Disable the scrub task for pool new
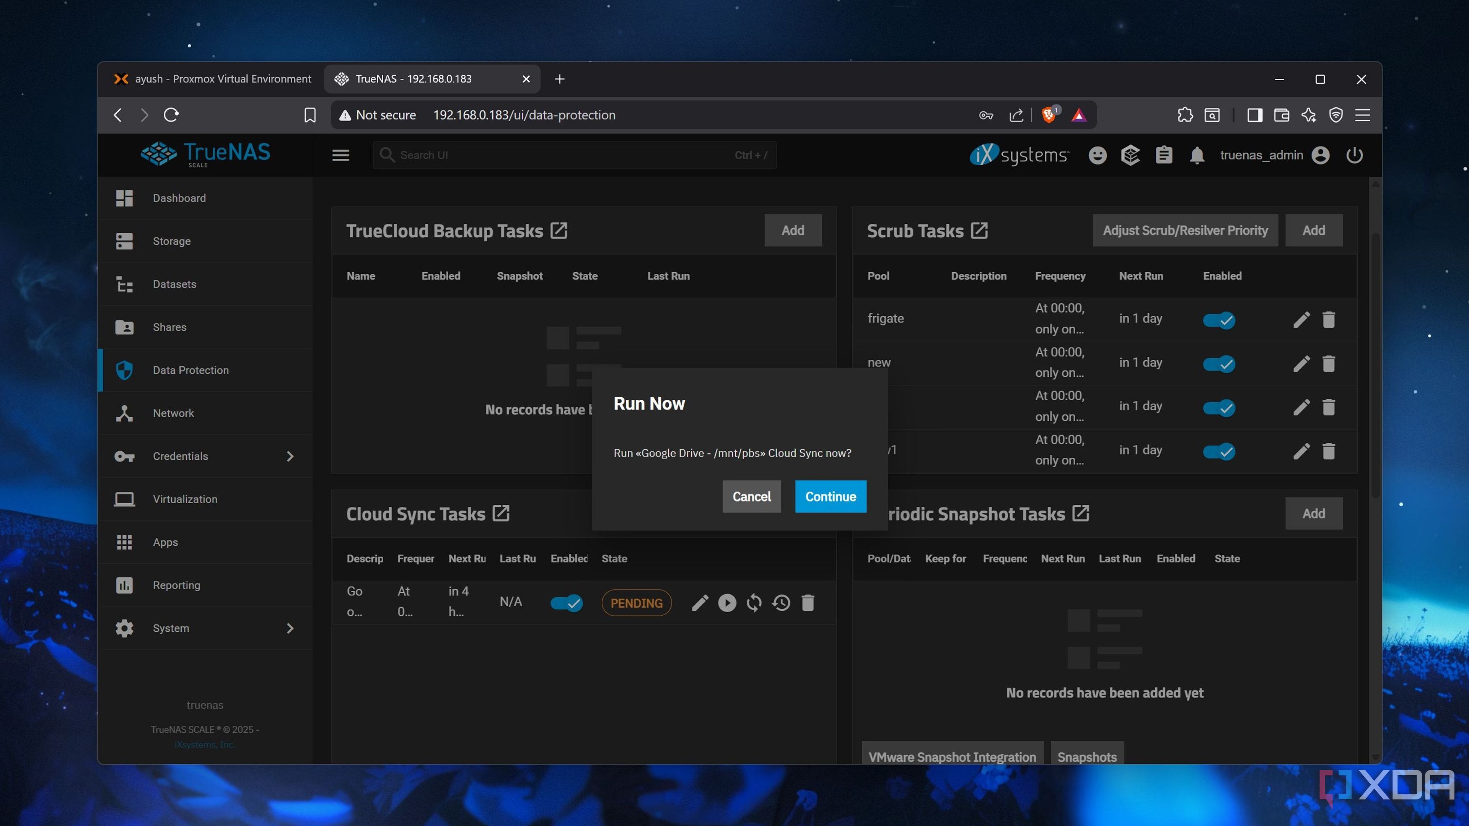Screen dimensions: 1469x826 pyautogui.click(x=1219, y=364)
